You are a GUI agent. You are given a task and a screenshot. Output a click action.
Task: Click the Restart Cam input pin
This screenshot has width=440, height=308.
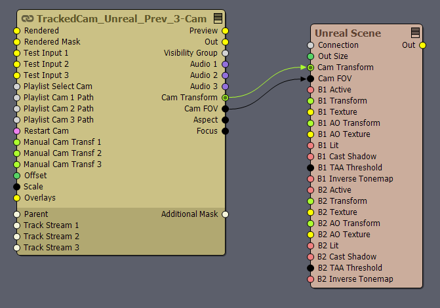point(17,131)
